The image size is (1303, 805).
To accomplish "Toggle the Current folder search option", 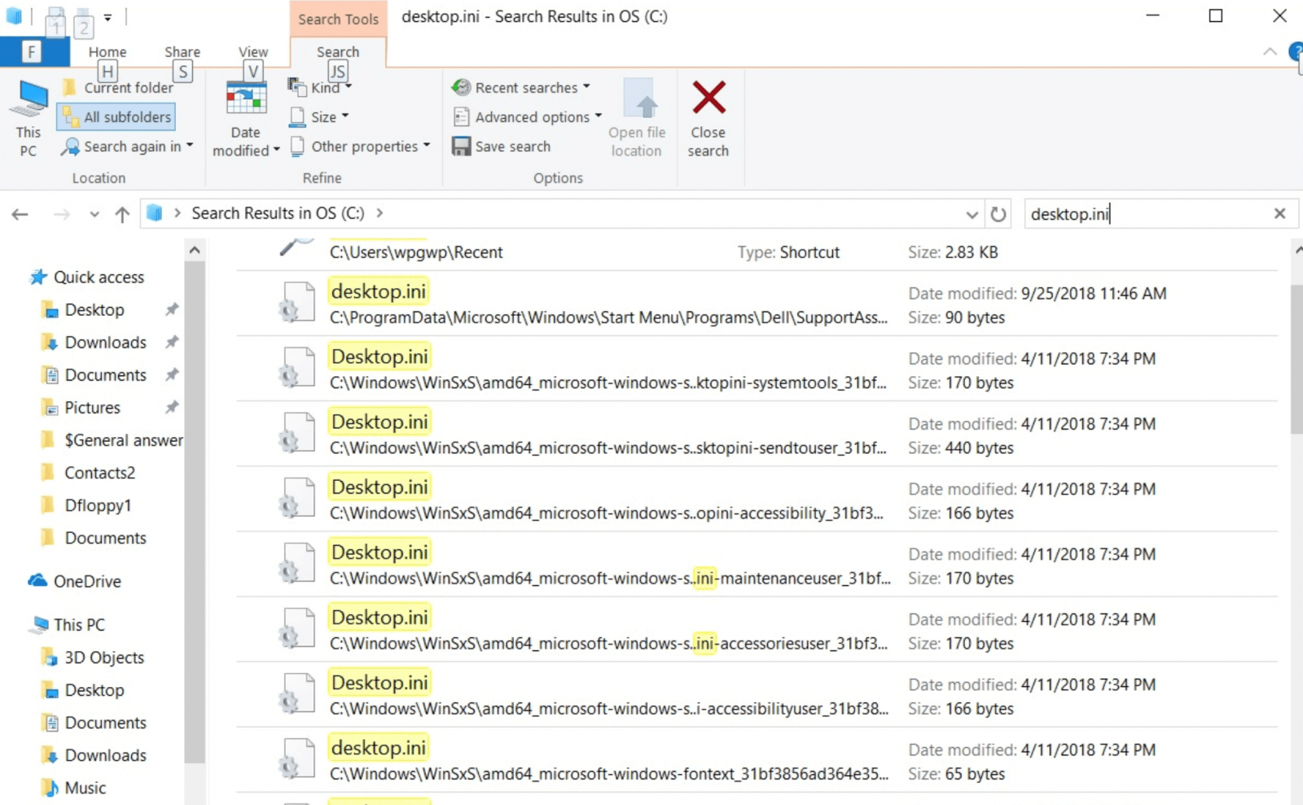I will coord(118,88).
